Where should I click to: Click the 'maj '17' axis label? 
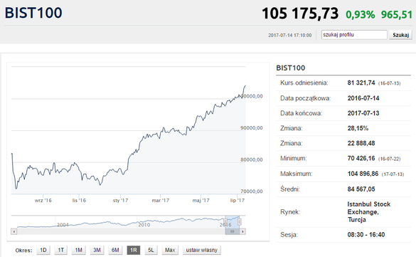point(201,201)
